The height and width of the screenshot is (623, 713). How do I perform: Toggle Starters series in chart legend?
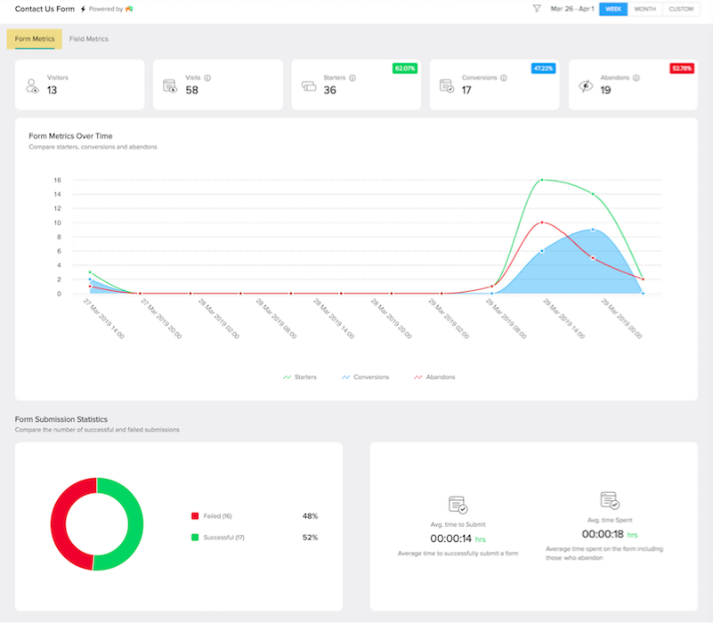pos(300,377)
